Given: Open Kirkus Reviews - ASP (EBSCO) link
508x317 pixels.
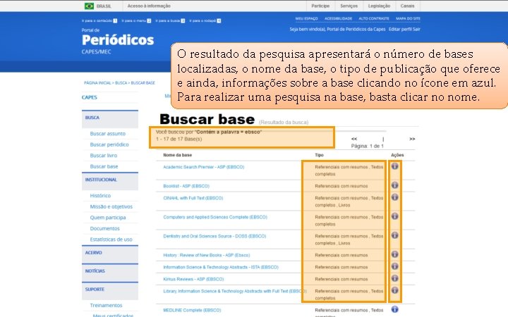Looking at the screenshot, I should coord(193,279).
